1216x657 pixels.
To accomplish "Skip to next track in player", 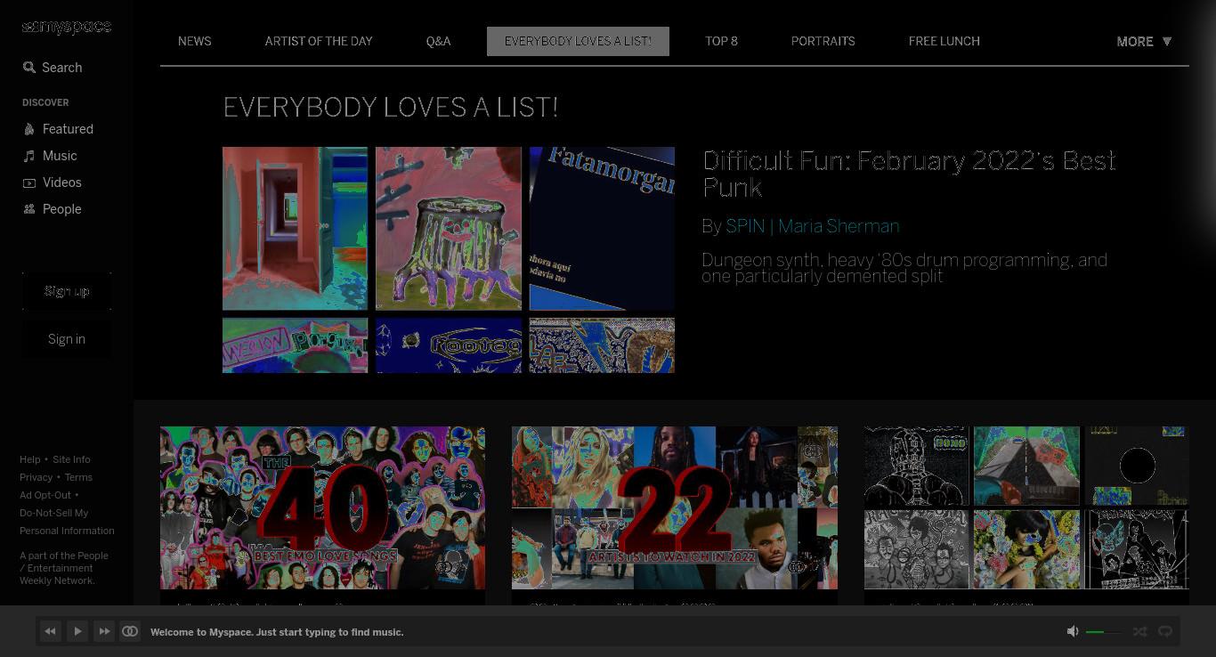I will [x=104, y=631].
